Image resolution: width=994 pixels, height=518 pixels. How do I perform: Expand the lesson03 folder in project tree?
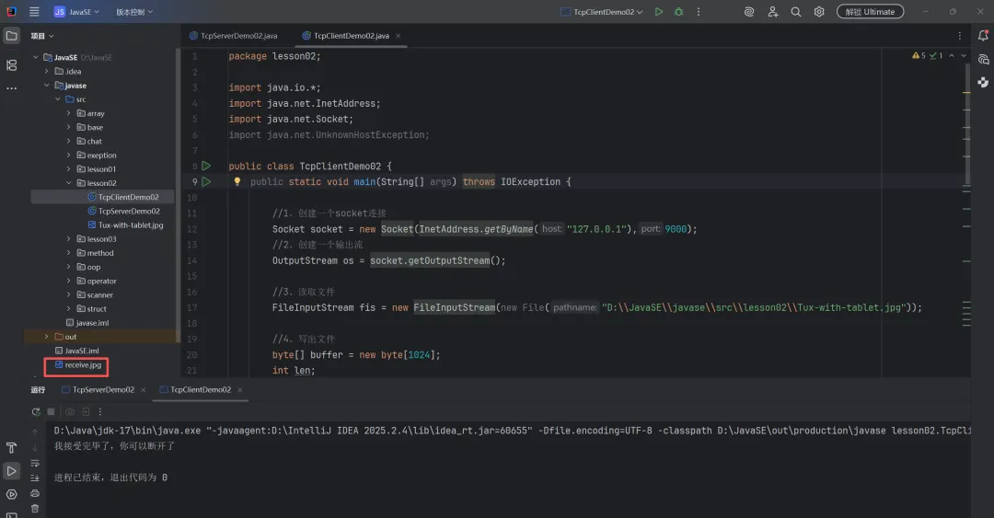coord(69,239)
